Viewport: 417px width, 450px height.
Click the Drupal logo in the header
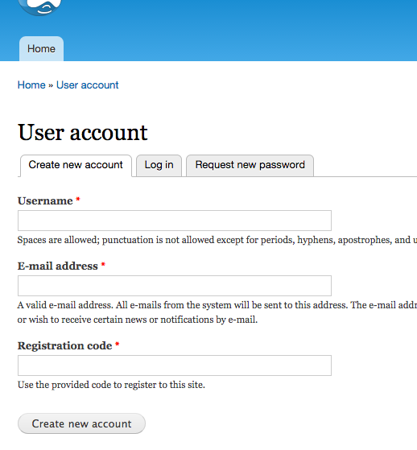[x=39, y=7]
